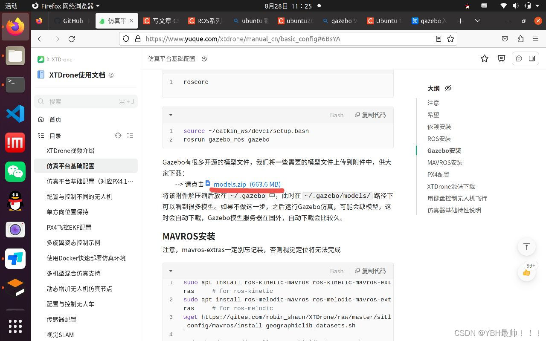Open comments bubble icon in header
Image resolution: width=546 pixels, height=341 pixels.
click(x=519, y=58)
